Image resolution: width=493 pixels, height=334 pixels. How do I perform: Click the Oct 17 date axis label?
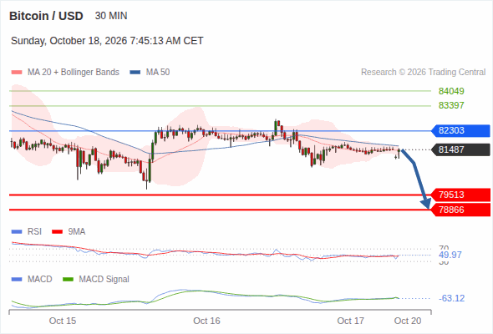click(x=351, y=321)
